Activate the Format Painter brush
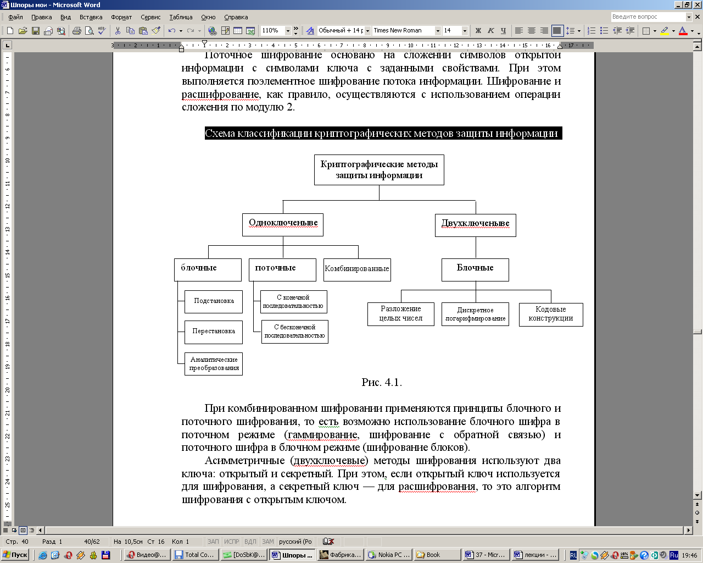Image resolution: width=703 pixels, height=563 pixels. click(x=156, y=31)
